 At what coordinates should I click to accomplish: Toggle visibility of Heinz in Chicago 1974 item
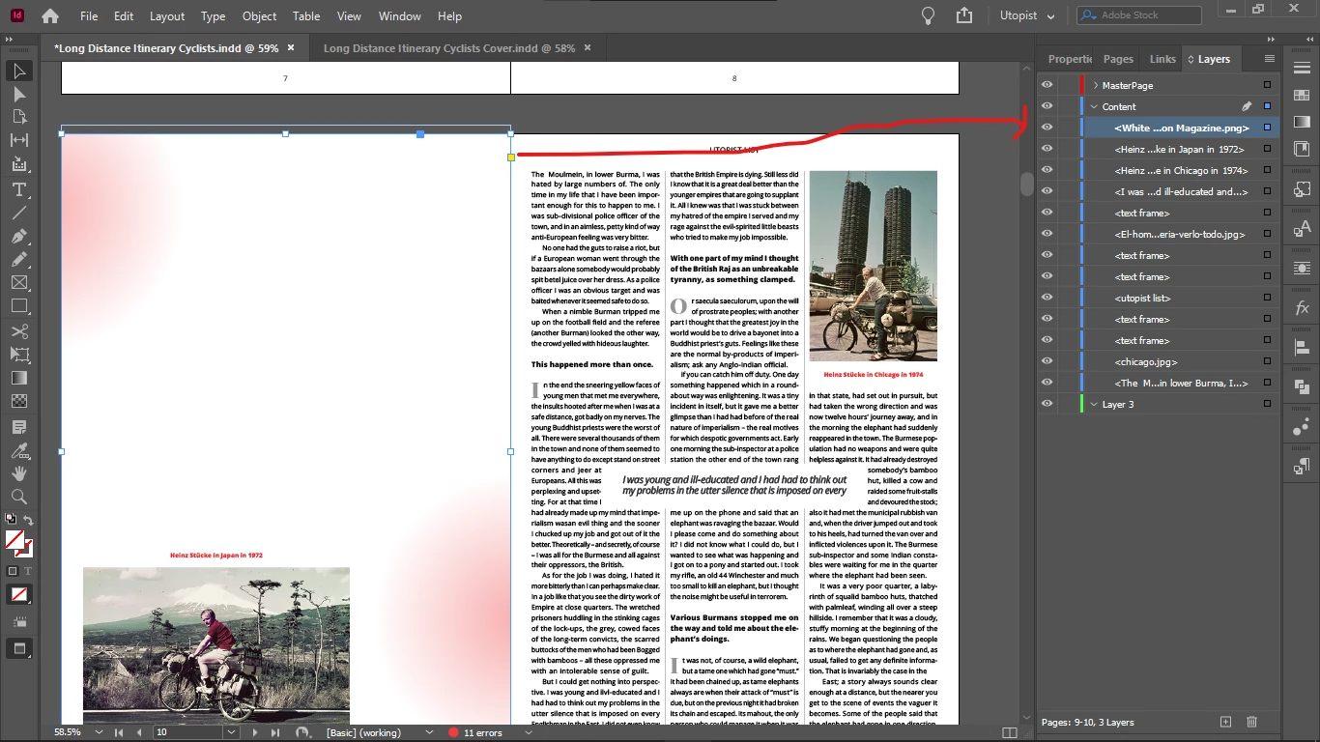(1047, 170)
